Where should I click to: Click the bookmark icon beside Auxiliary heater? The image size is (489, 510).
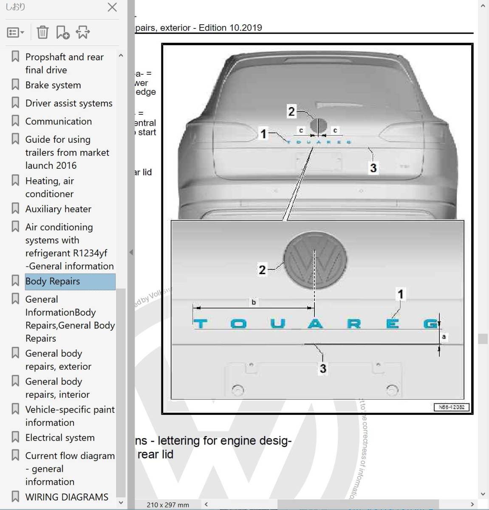tap(15, 208)
